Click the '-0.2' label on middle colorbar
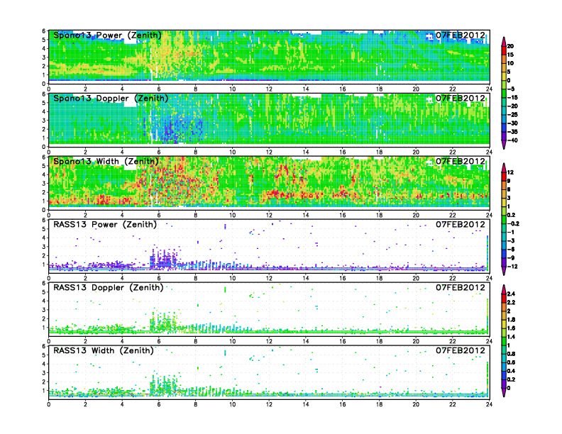This screenshot has height=434, width=562. click(513, 223)
